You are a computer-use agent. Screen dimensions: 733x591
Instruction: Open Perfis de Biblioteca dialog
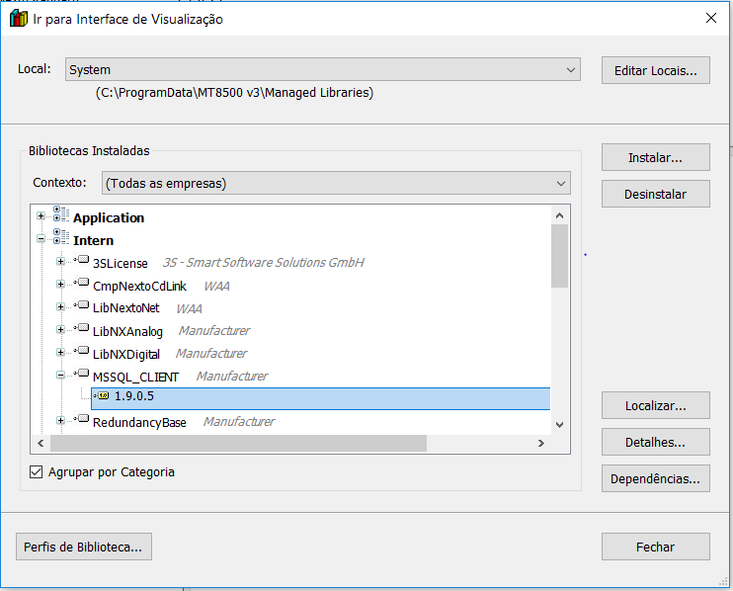click(84, 547)
